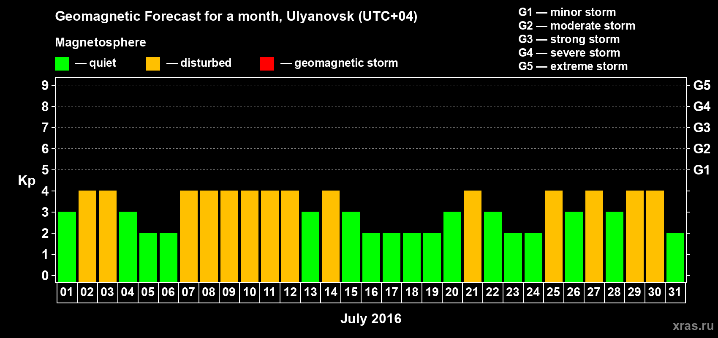Click date label 17 on the axis
This screenshot has width=718, height=338.
coord(392,292)
